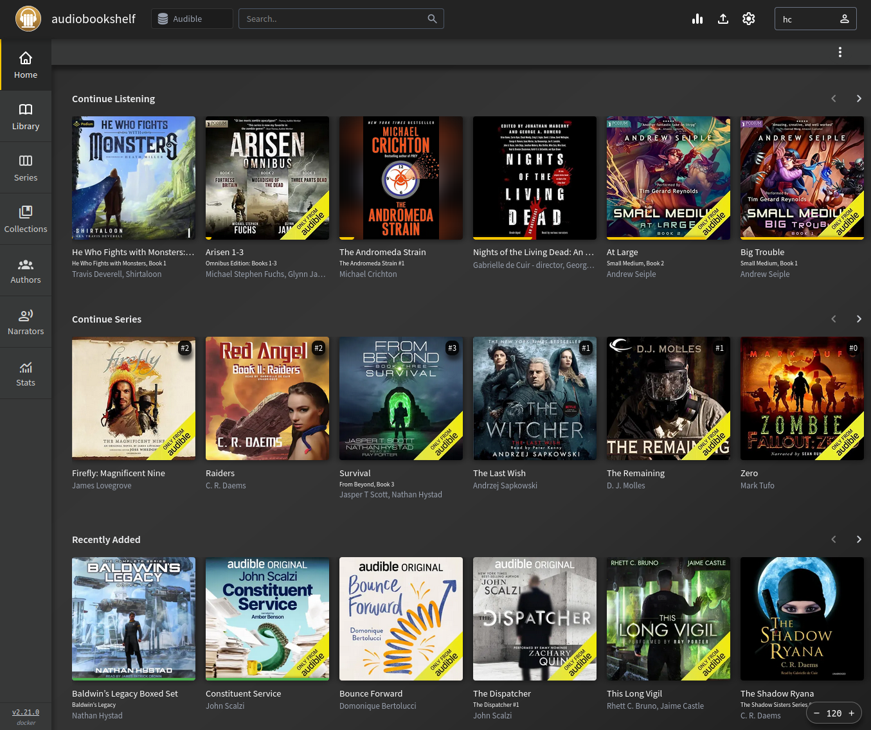Click title text The Last Wish

pos(499,474)
